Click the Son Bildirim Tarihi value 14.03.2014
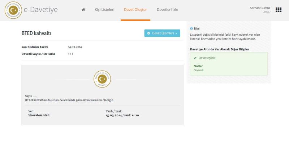 coord(75,47)
